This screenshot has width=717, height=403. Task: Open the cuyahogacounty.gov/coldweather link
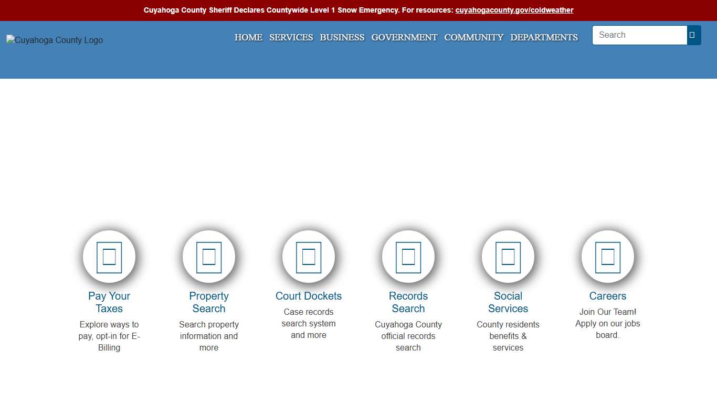[x=514, y=9]
